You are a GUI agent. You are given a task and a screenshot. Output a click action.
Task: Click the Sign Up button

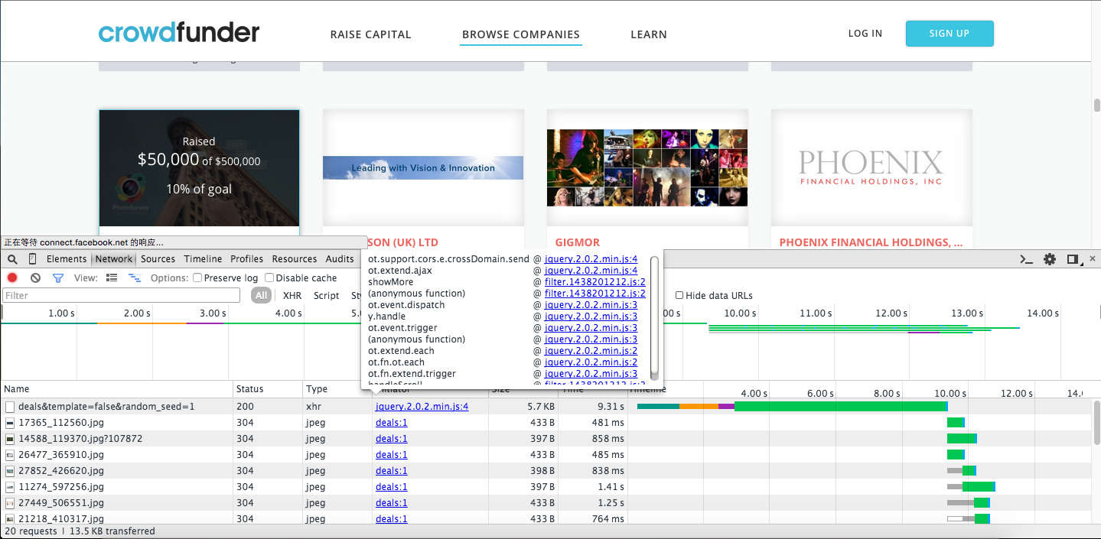(950, 34)
